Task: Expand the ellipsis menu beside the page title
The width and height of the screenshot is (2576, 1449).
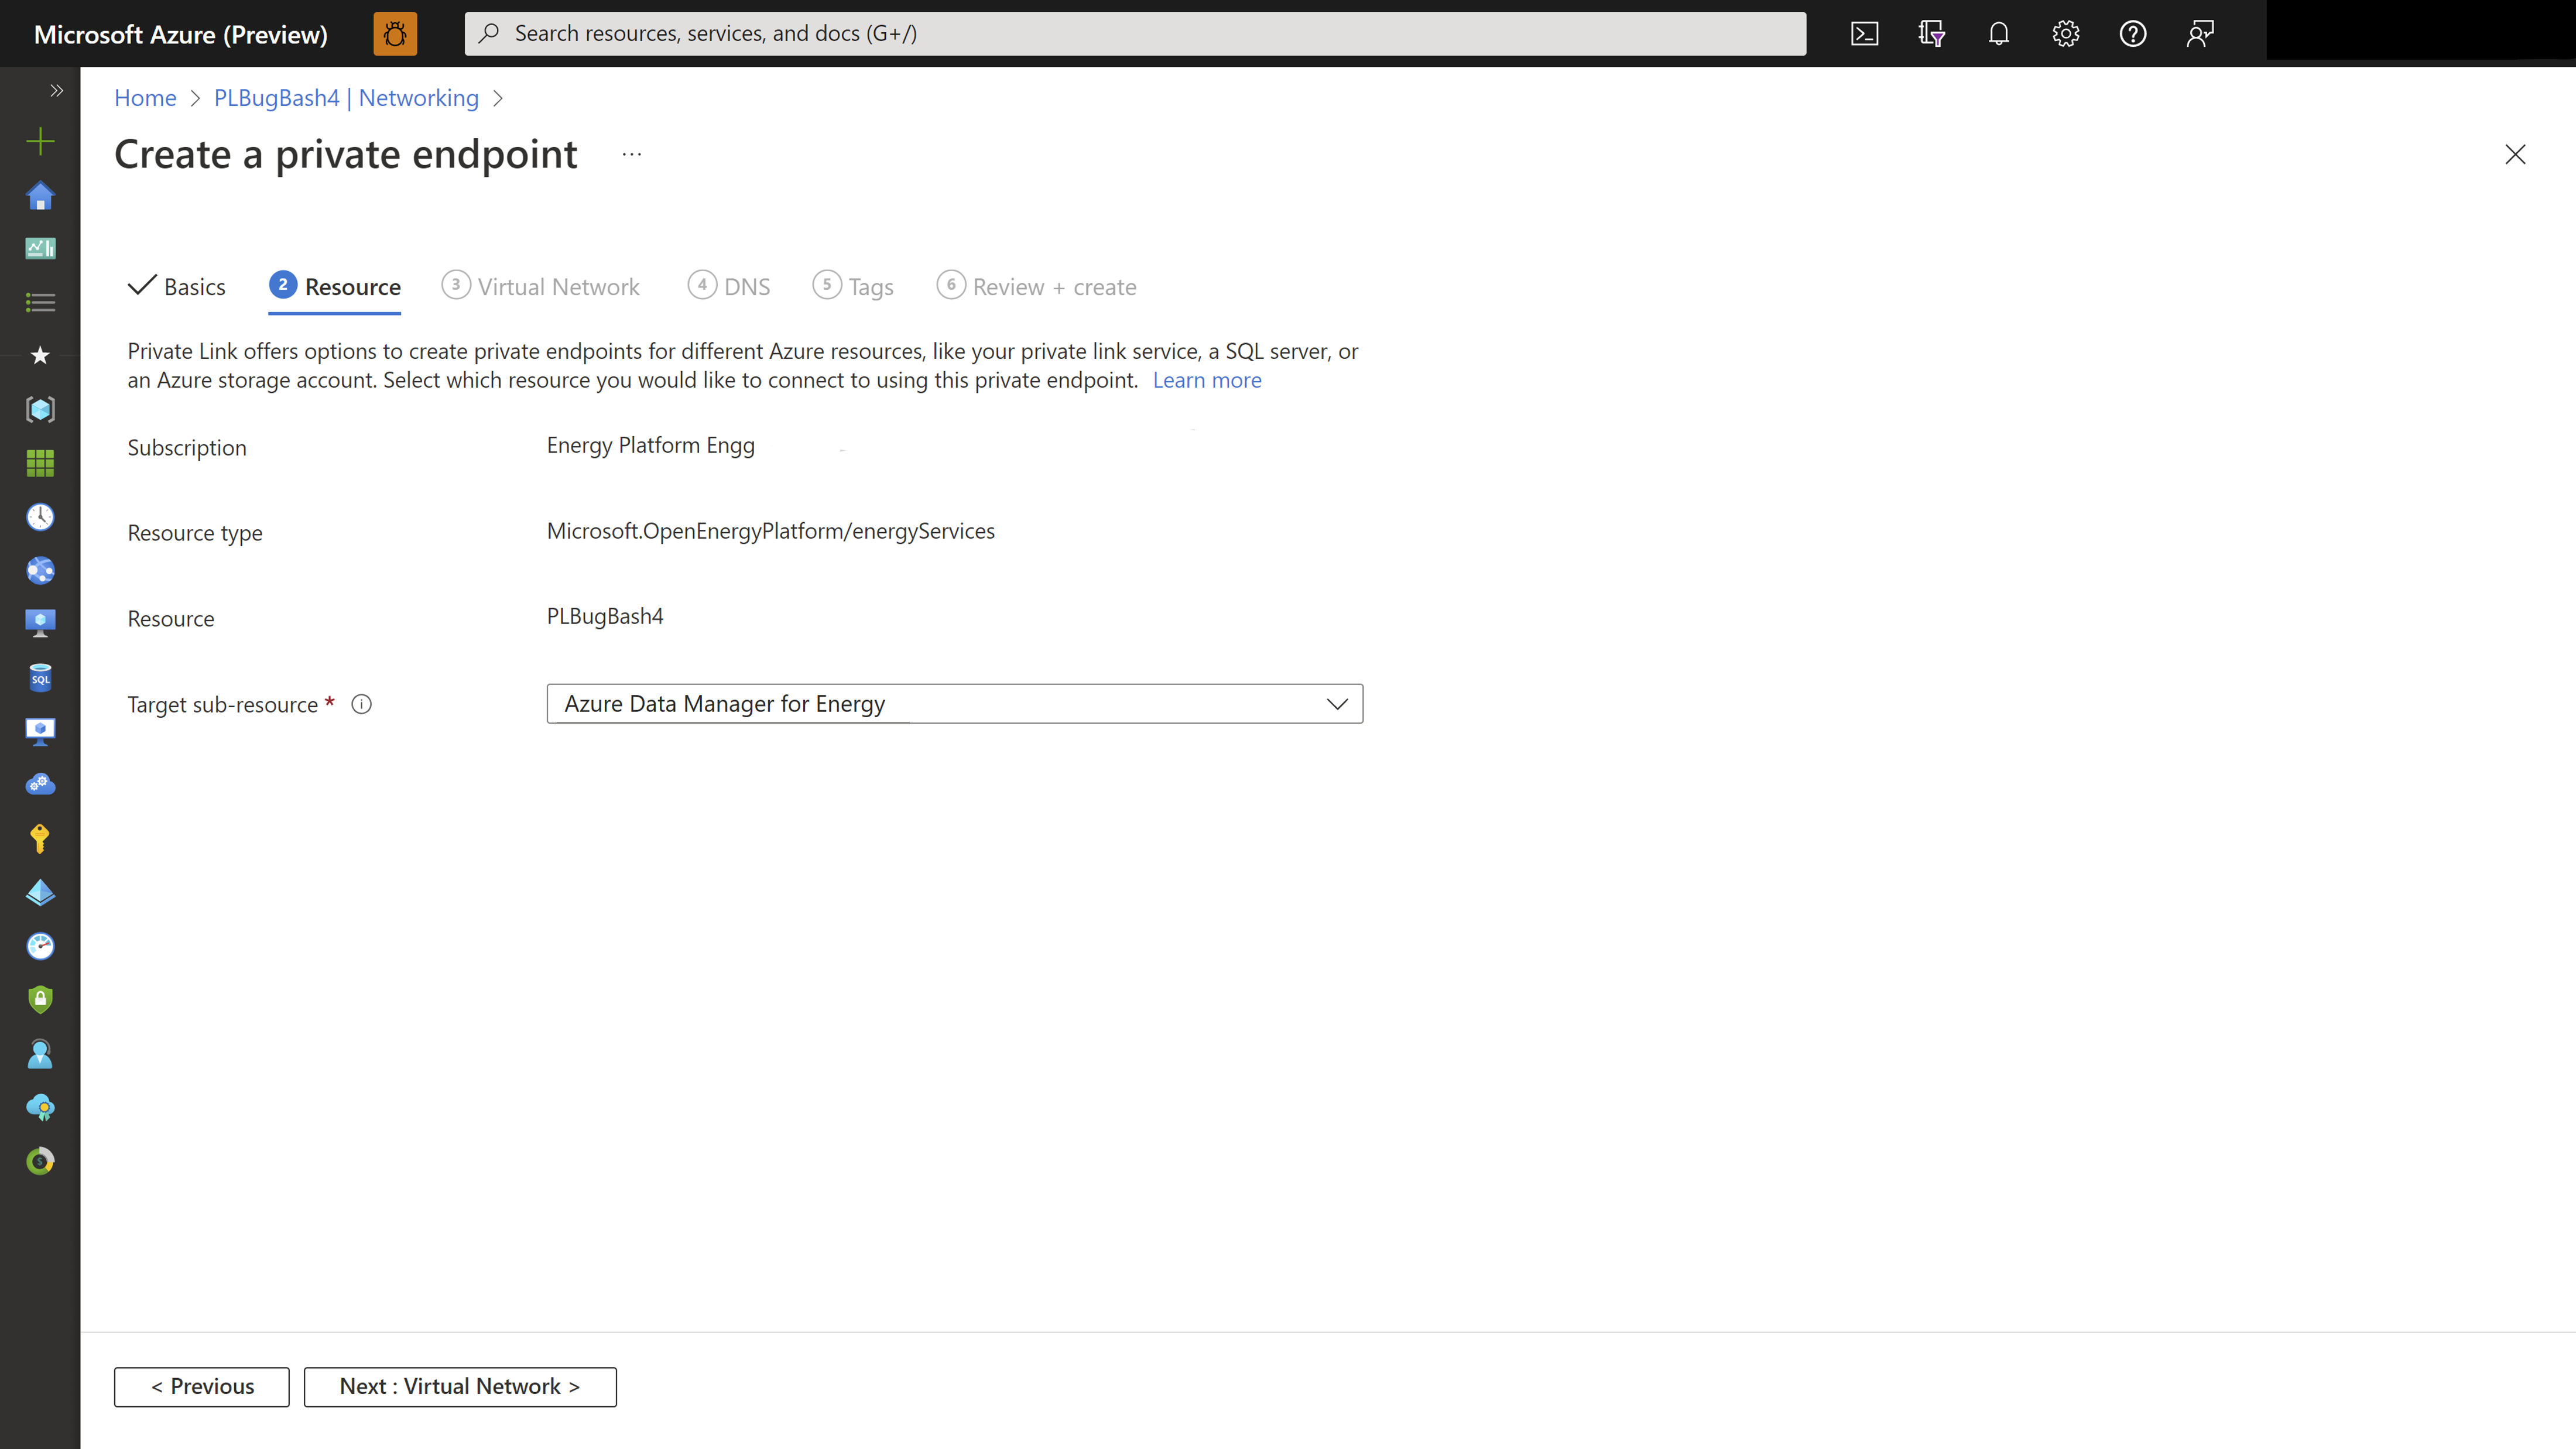Action: [x=631, y=155]
